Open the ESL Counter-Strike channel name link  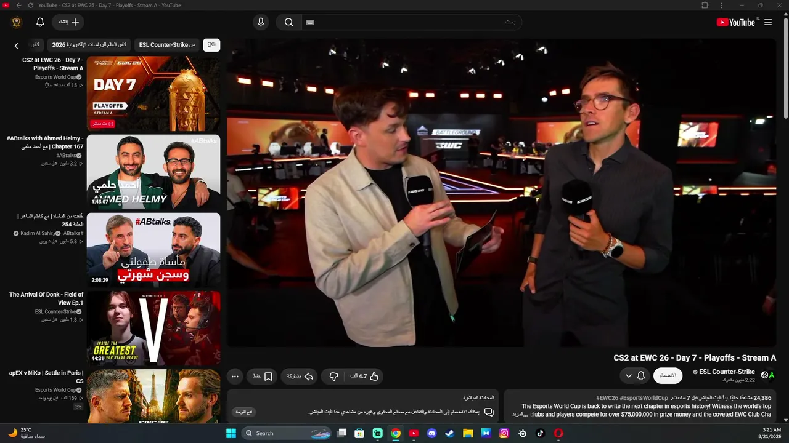727,372
